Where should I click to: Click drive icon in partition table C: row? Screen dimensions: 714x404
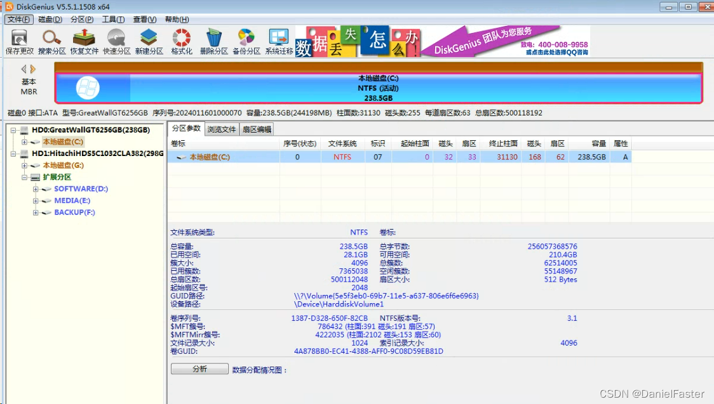coord(182,157)
